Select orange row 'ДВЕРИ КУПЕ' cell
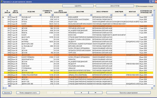Viewport: 157px width, 98px height. coord(31,55)
